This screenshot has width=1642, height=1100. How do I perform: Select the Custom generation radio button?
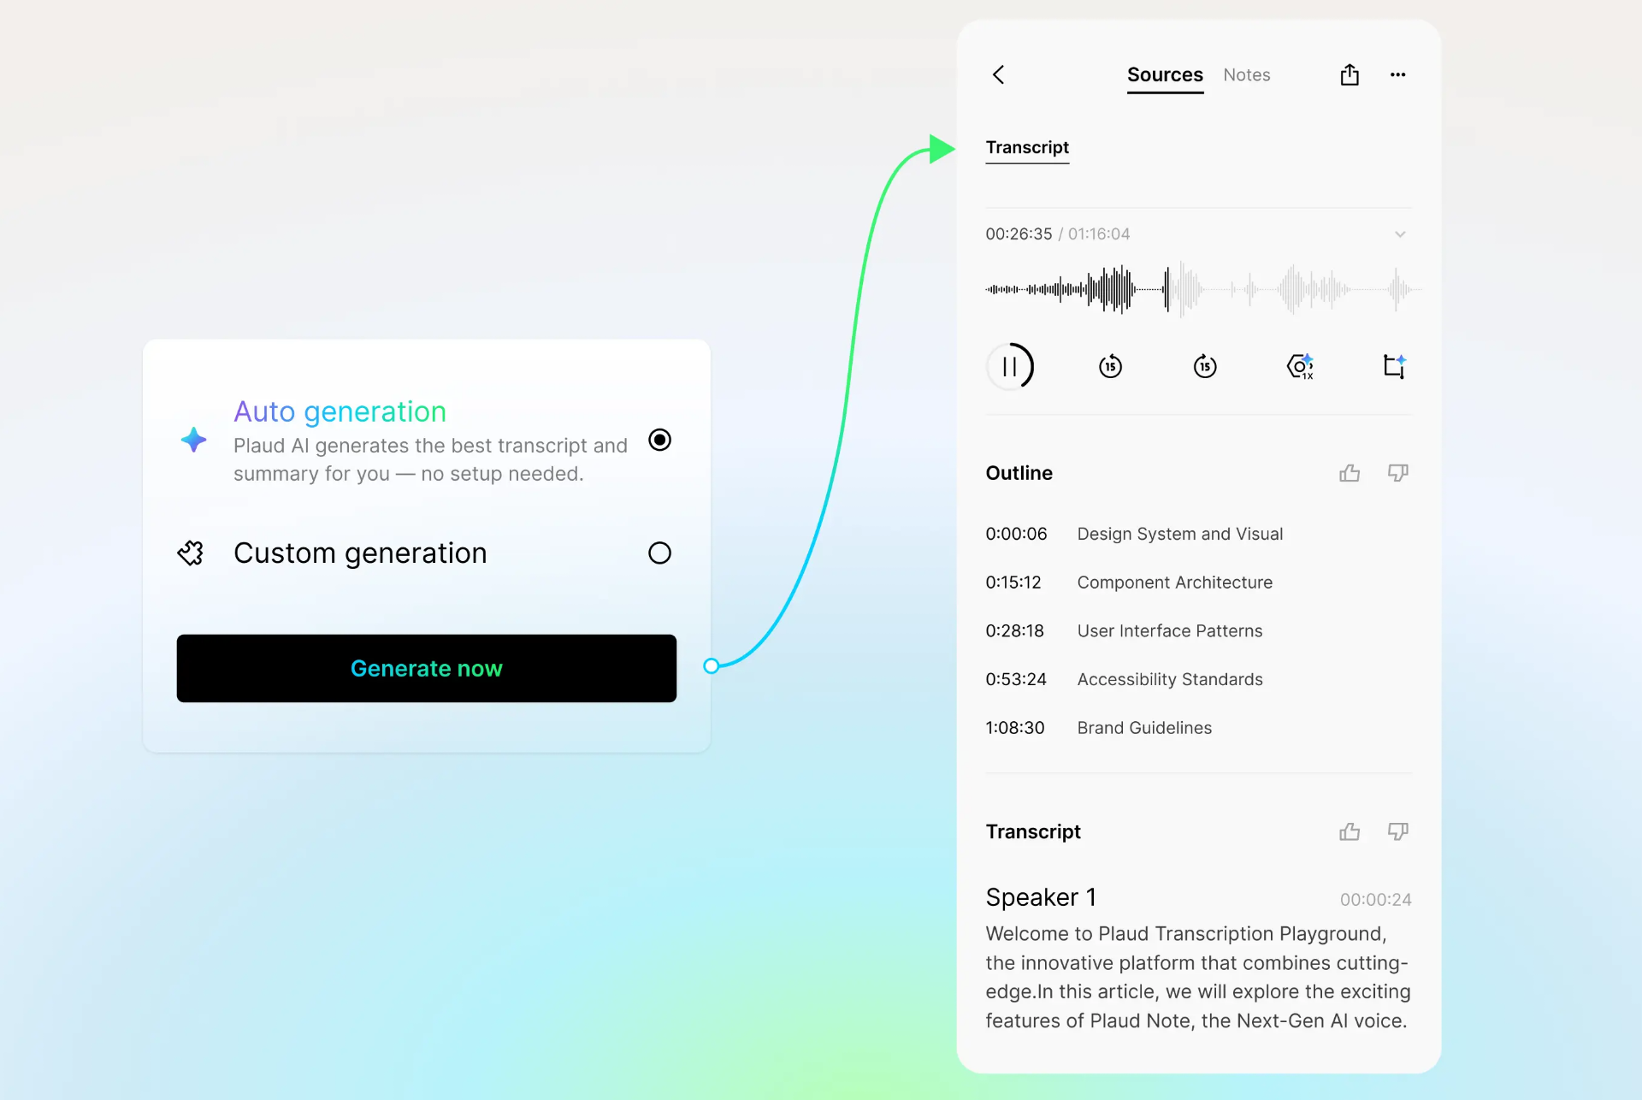[659, 553]
